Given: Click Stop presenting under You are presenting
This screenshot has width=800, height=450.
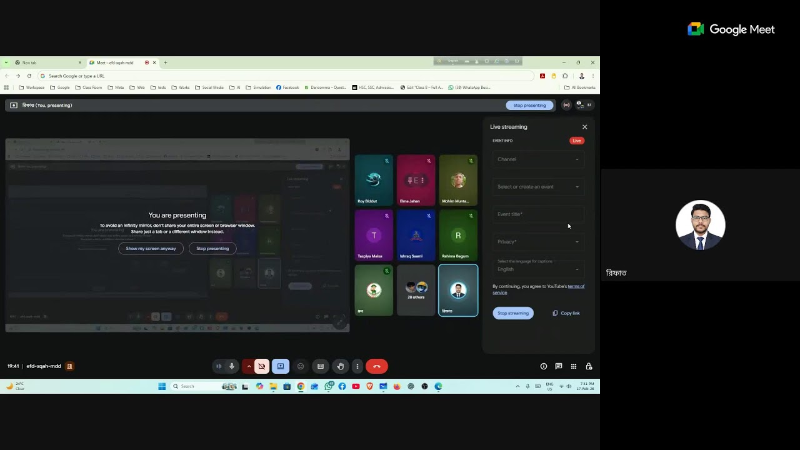Looking at the screenshot, I should 212,248.
